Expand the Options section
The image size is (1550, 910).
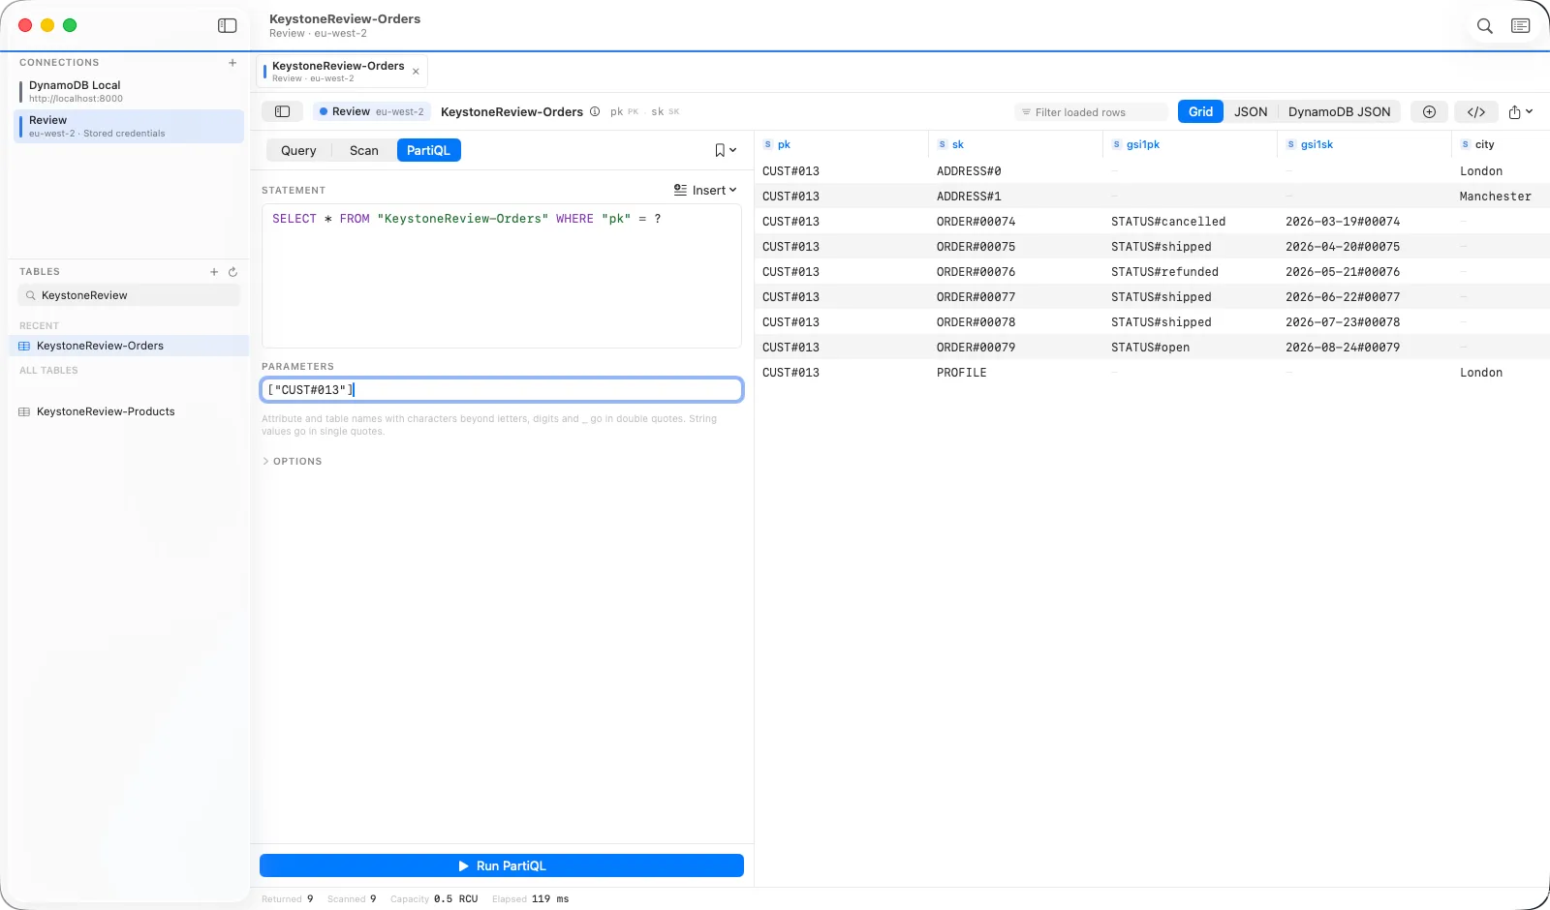[292, 462]
